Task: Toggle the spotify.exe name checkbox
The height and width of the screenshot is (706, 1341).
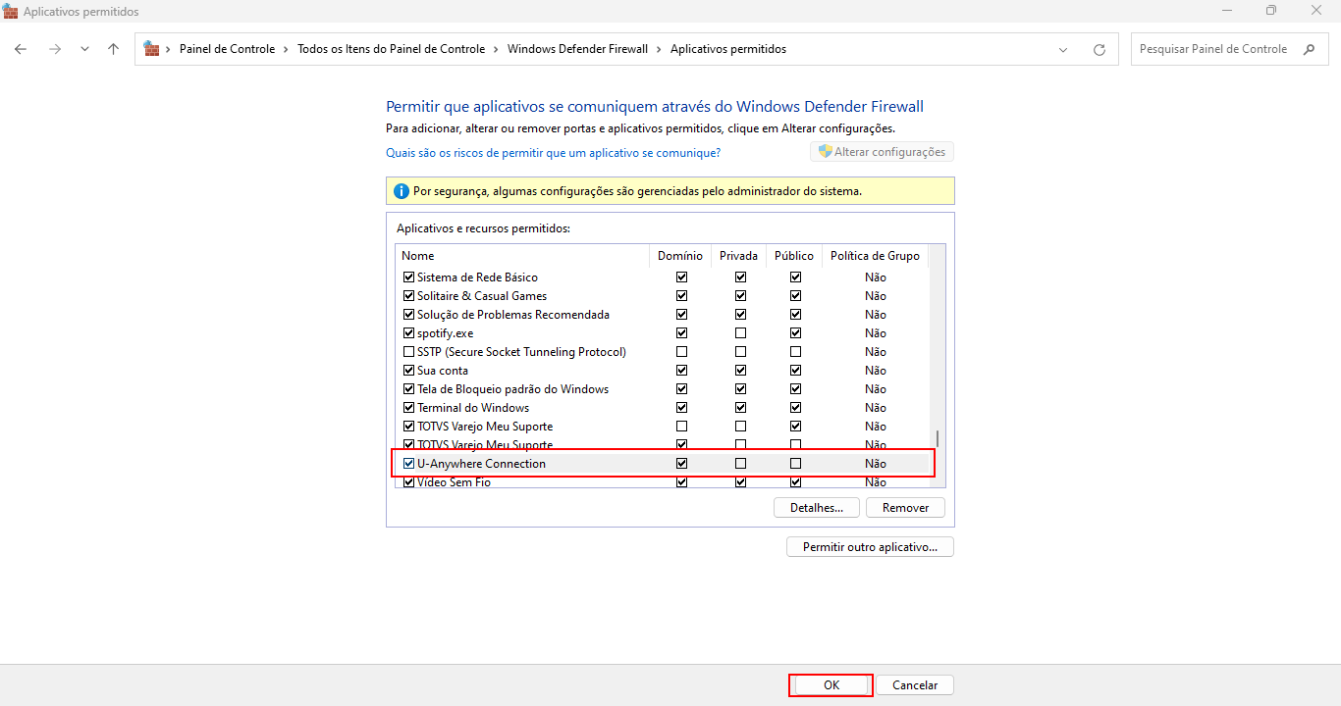Action: pos(409,333)
